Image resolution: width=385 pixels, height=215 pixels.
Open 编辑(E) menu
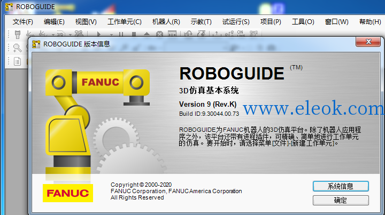[54, 22]
